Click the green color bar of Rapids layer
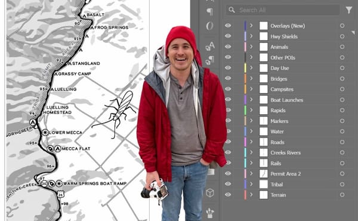Image resolution: width=358 pixels, height=221 pixels. [x=245, y=110]
